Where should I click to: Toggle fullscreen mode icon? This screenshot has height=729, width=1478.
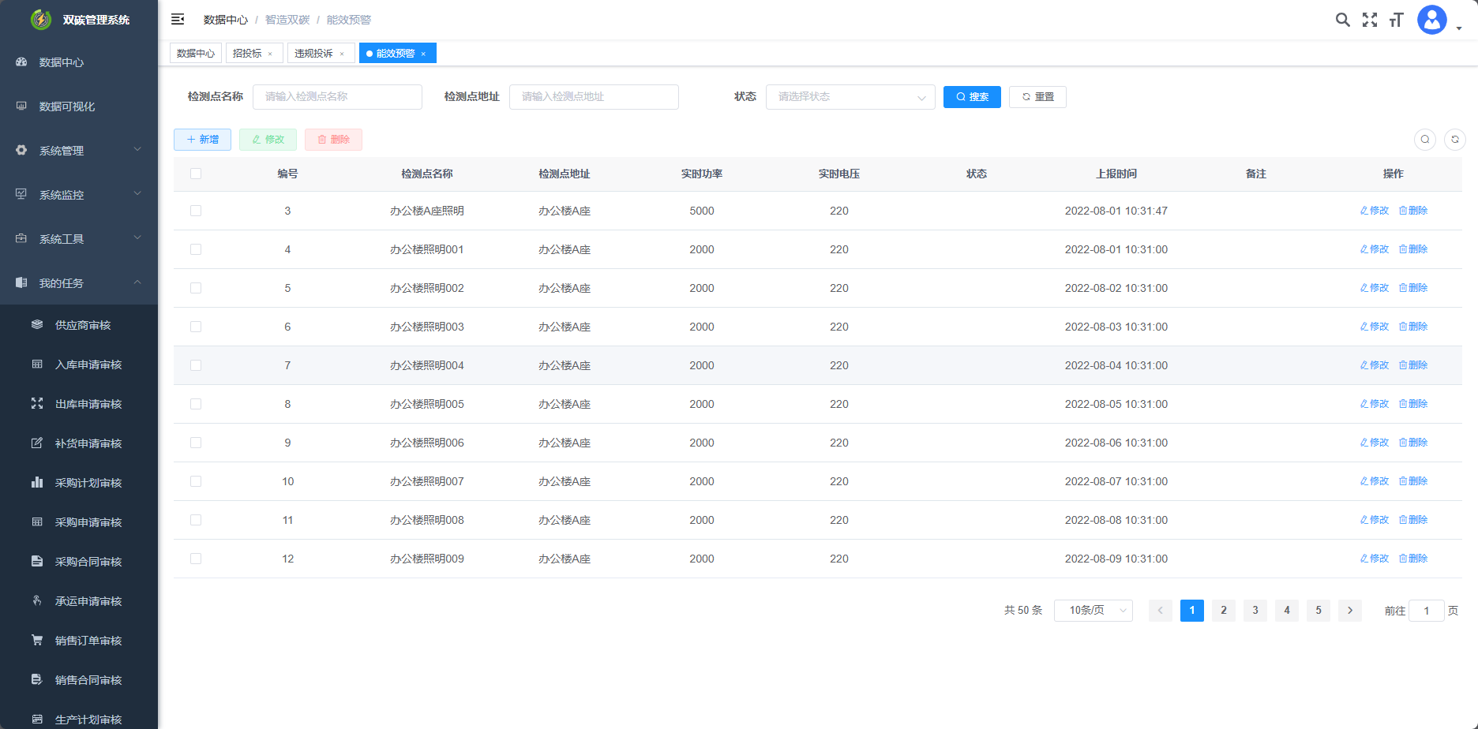point(1370,20)
